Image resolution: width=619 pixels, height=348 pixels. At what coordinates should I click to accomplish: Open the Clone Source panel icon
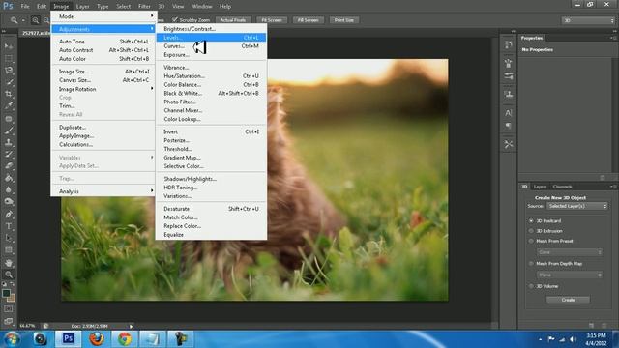509,94
